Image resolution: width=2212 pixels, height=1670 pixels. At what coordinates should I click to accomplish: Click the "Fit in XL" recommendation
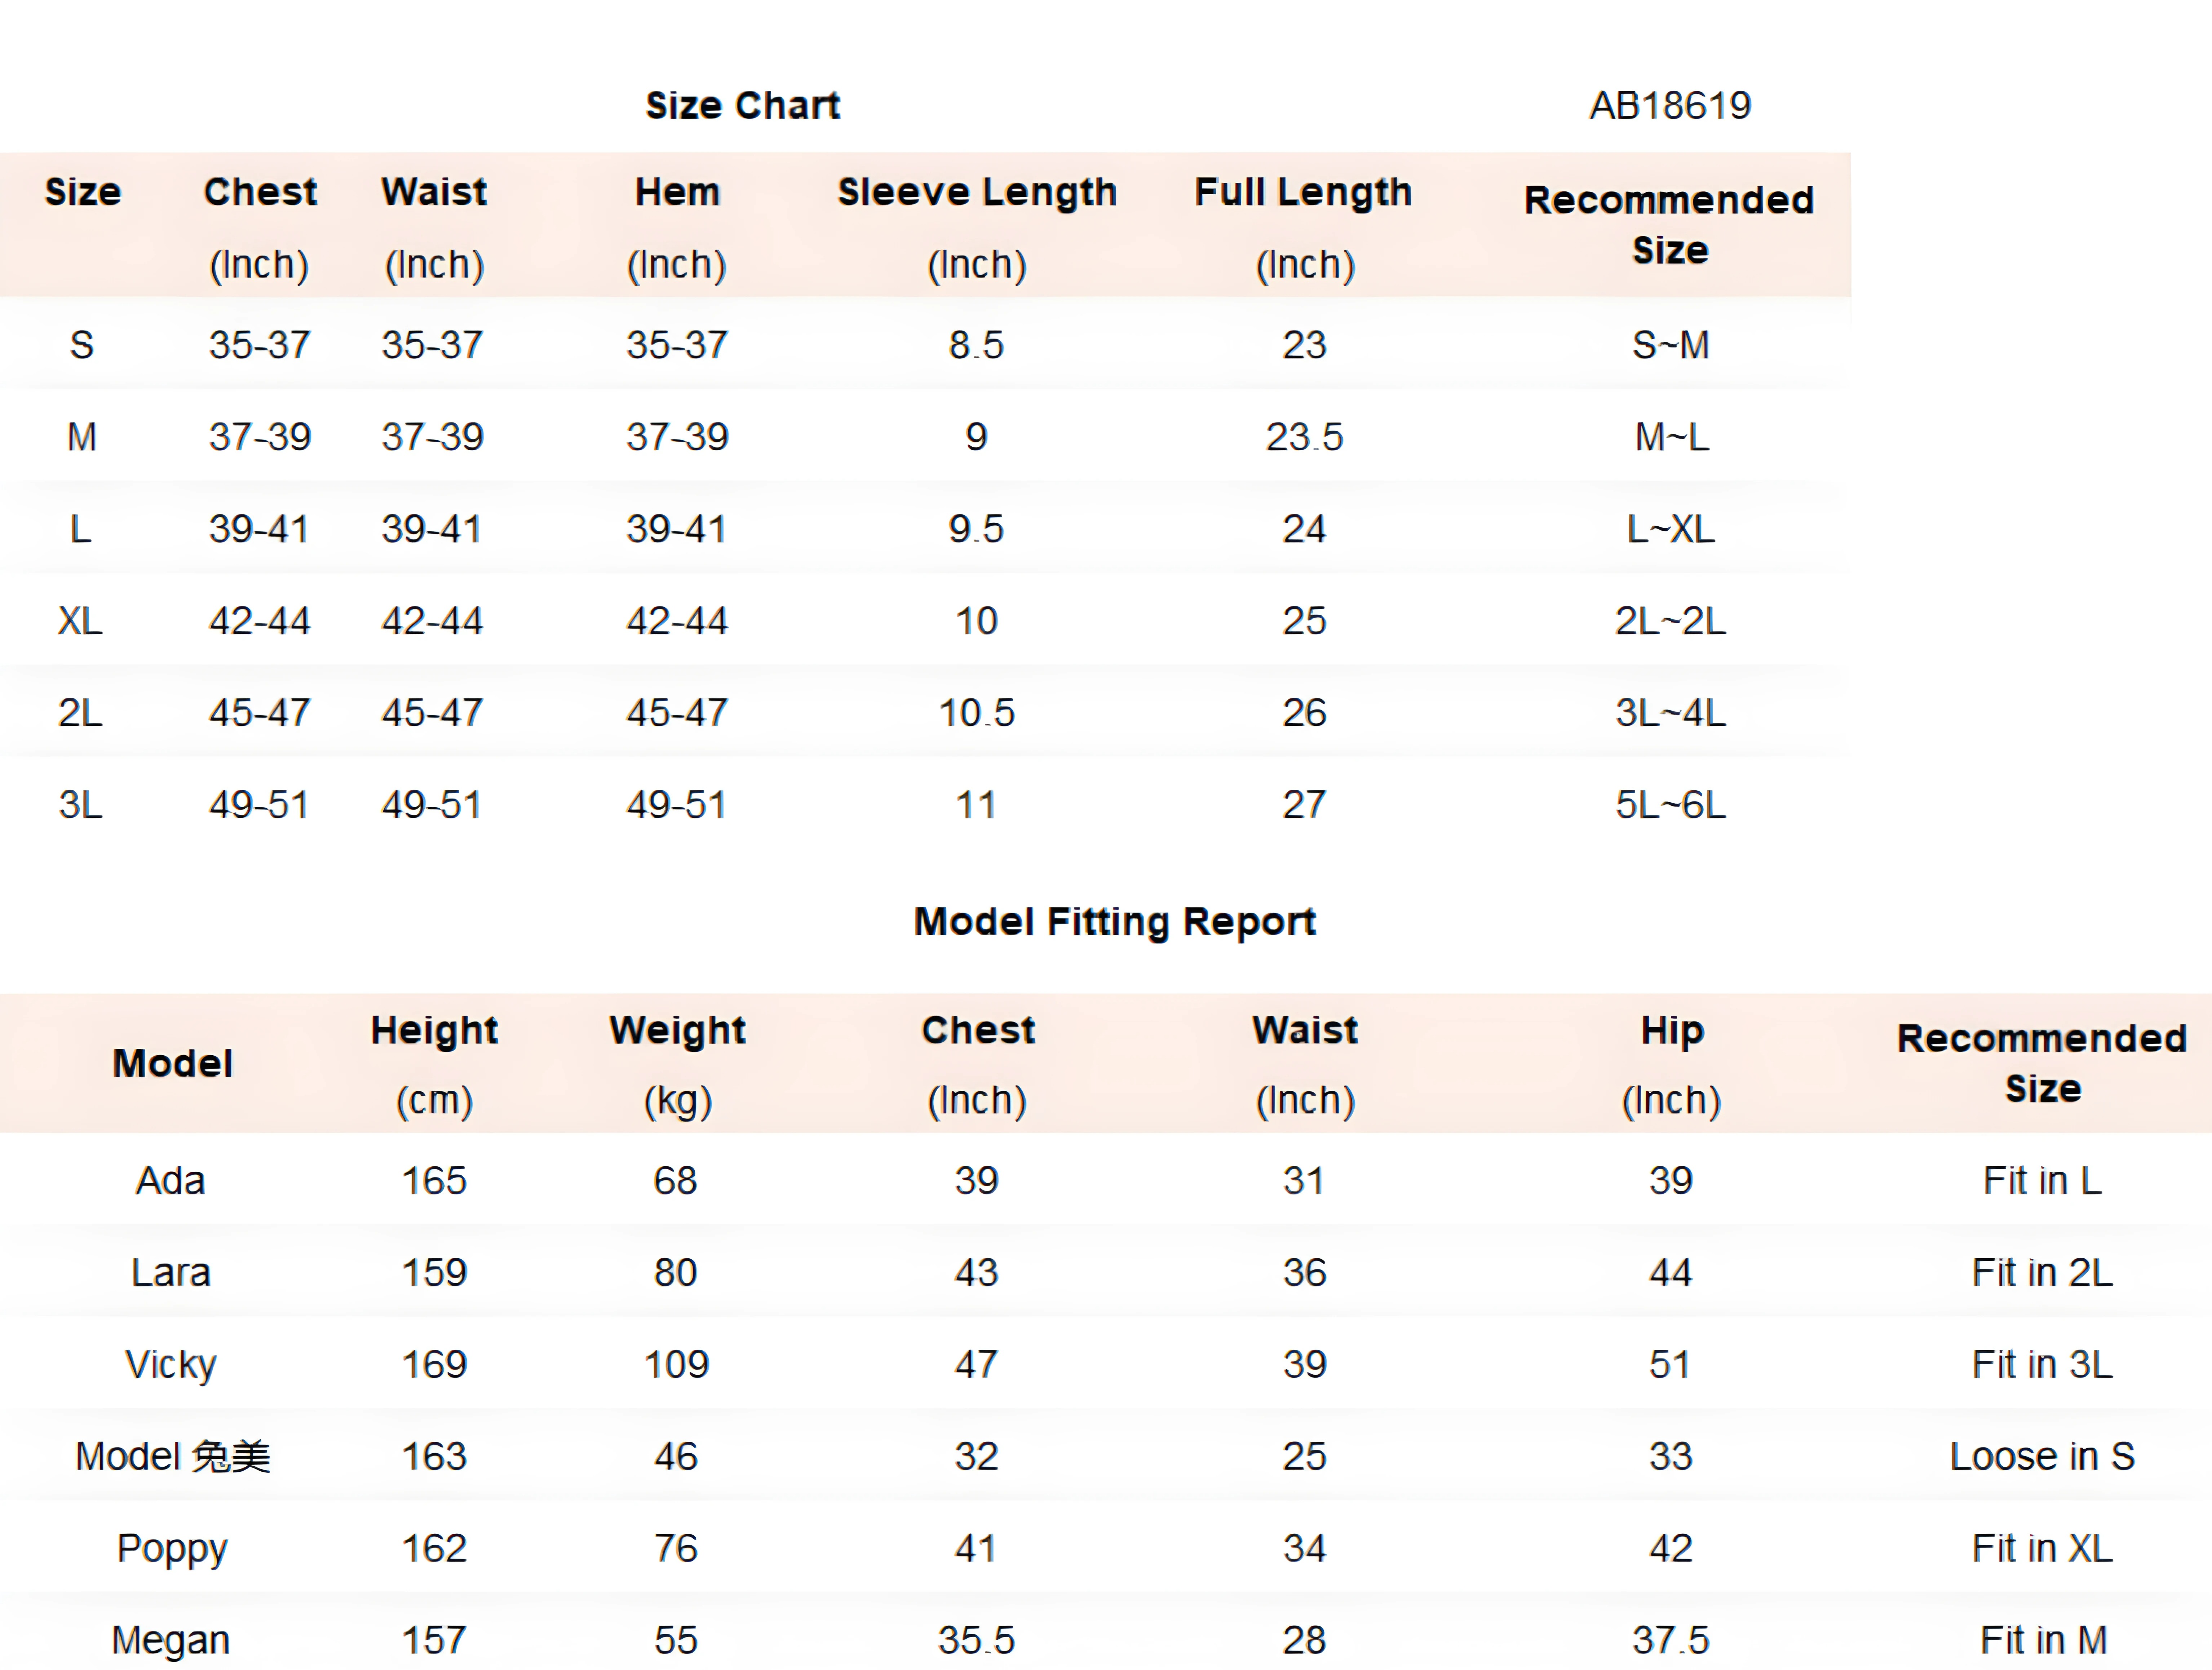pyautogui.click(x=2042, y=1549)
